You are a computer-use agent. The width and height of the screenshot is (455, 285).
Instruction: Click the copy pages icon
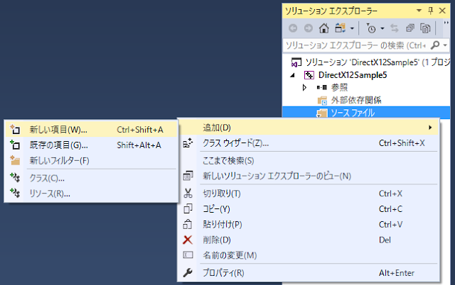188,208
